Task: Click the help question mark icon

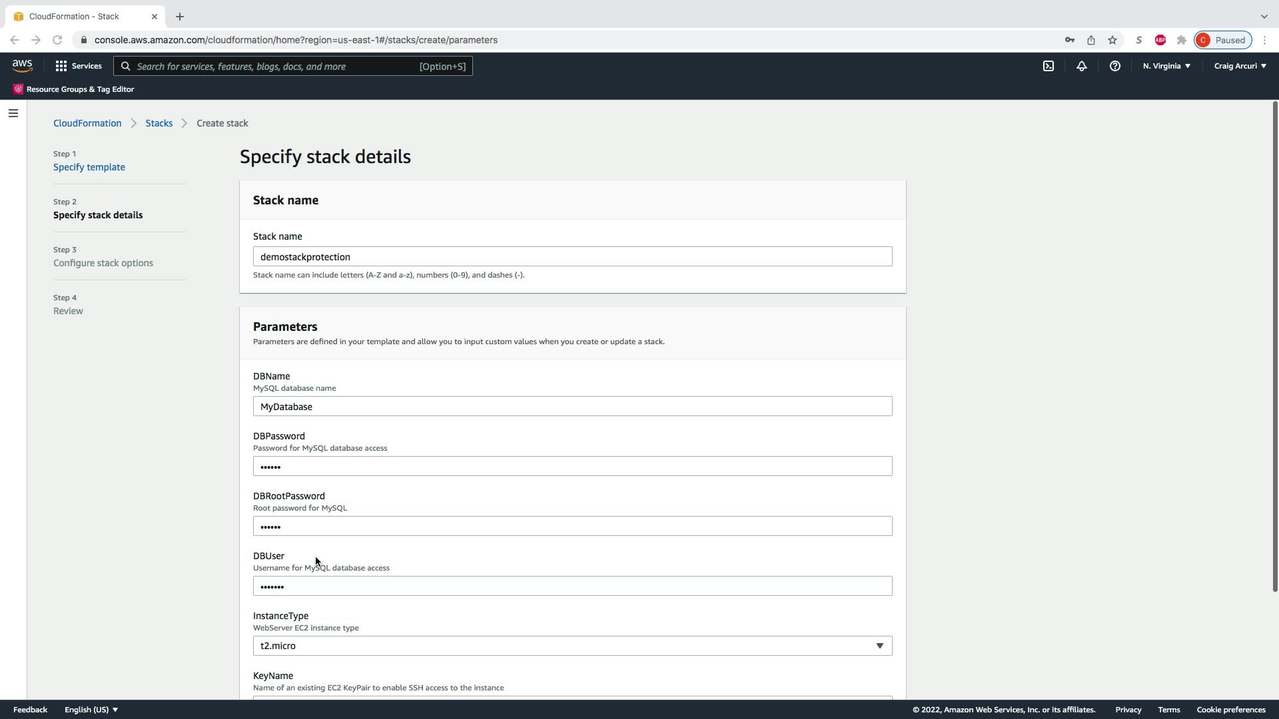Action: point(1114,66)
